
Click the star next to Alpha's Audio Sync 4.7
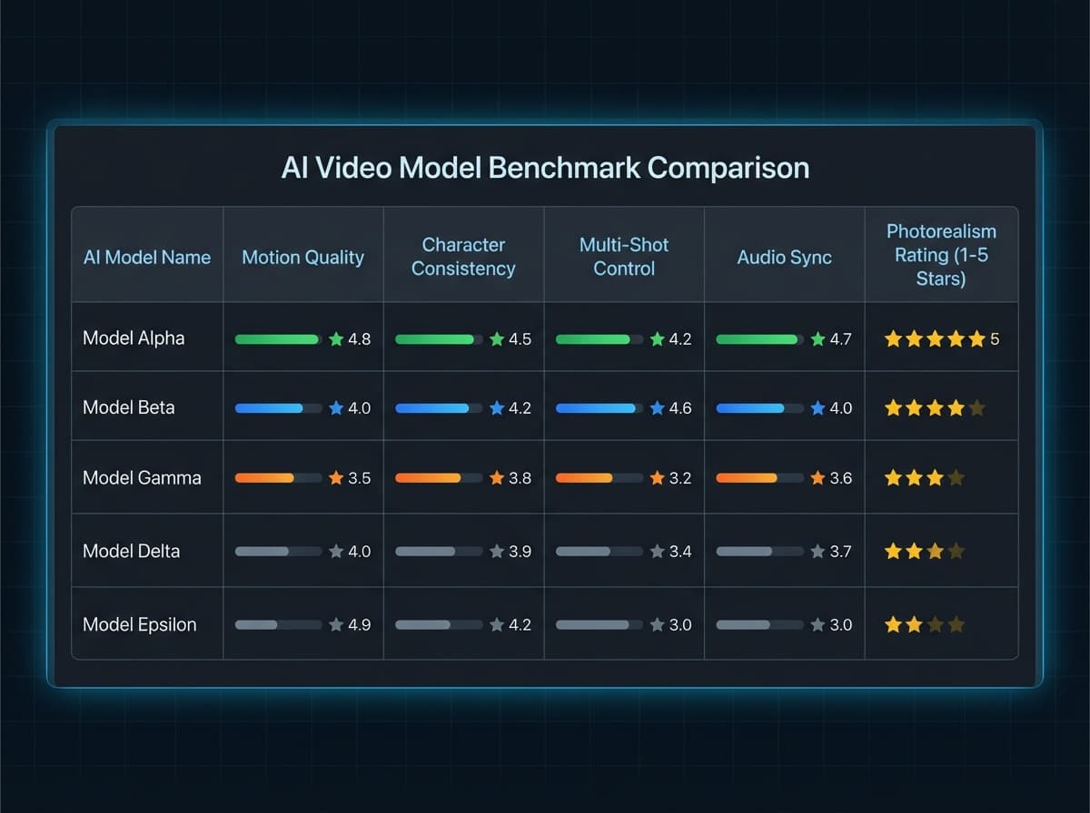tap(817, 338)
